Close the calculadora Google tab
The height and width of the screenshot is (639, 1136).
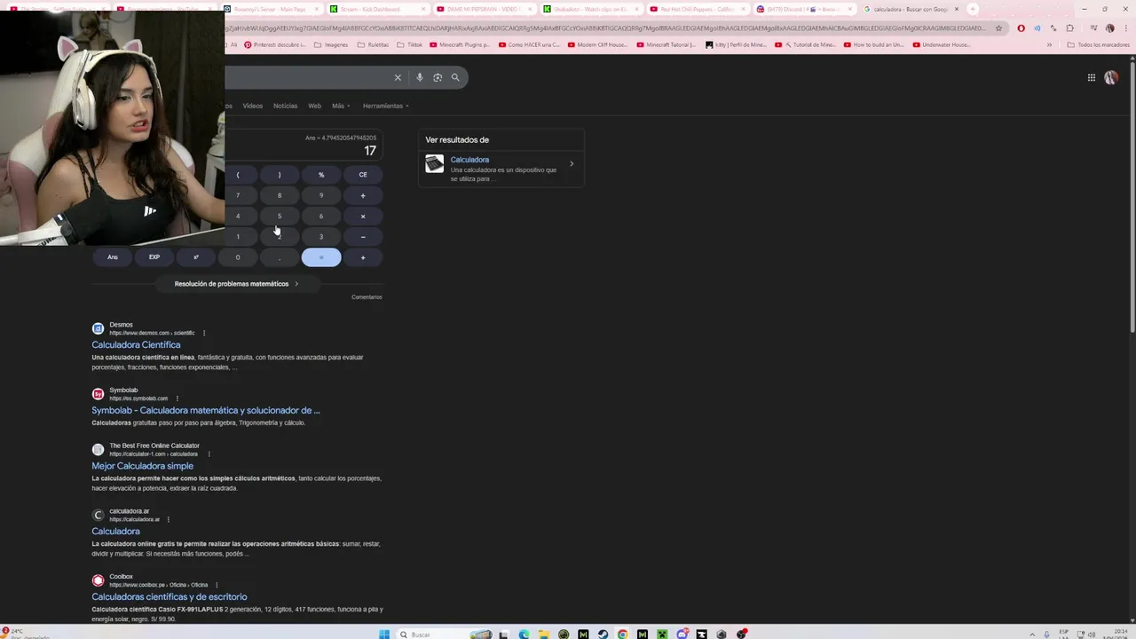956,9
